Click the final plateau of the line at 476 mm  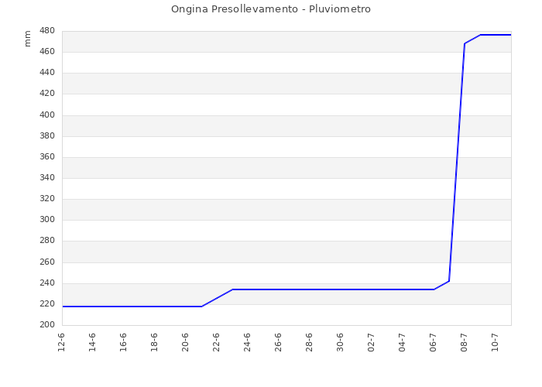[x=496, y=35]
